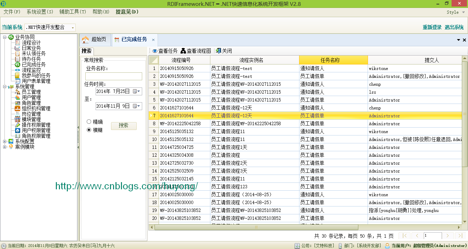The width and height of the screenshot is (468, 249).
Task: Open 操作权限管理 icon
Action: [18, 125]
